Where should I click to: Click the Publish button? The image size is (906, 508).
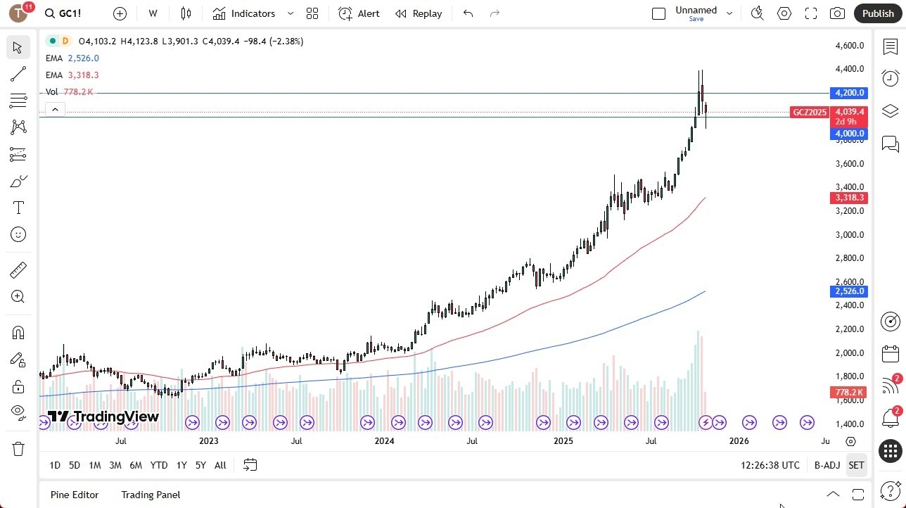point(877,13)
